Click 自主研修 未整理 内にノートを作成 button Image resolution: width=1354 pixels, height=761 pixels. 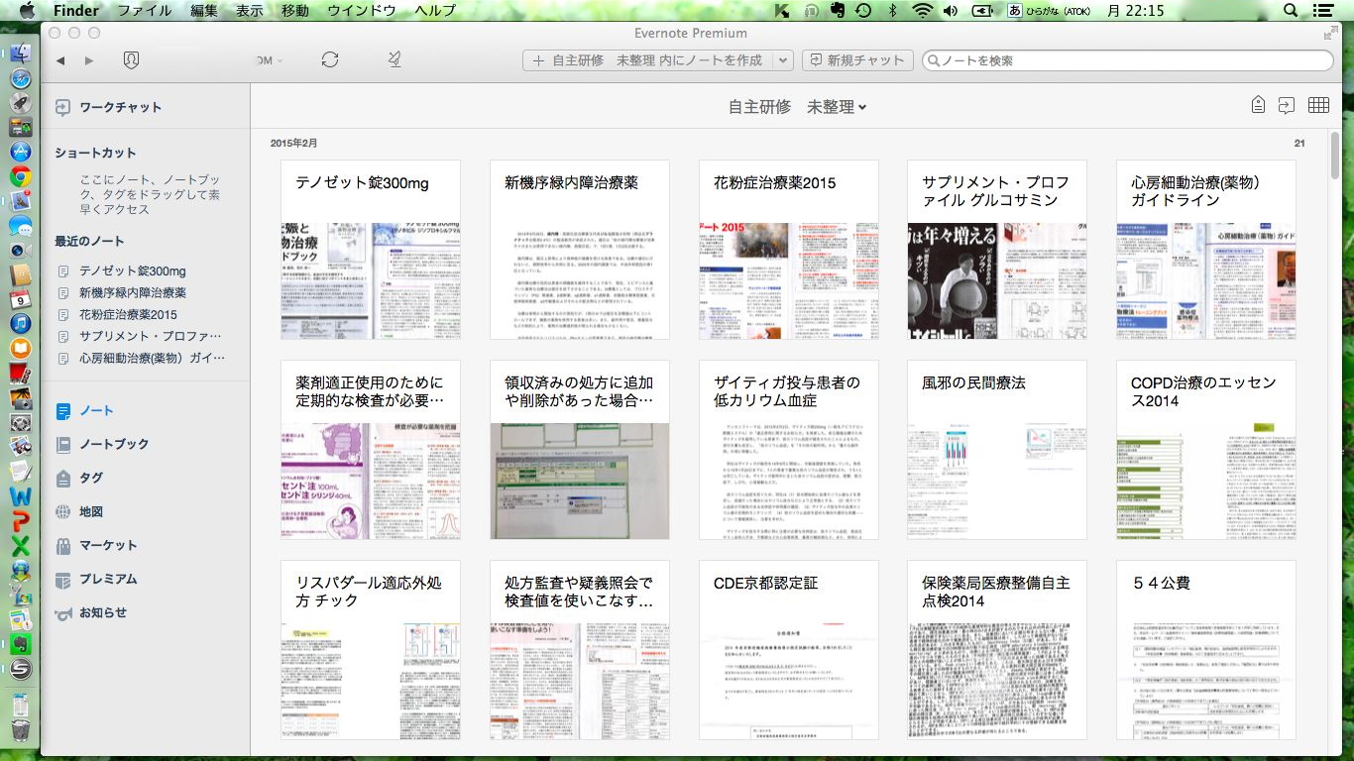pos(649,60)
